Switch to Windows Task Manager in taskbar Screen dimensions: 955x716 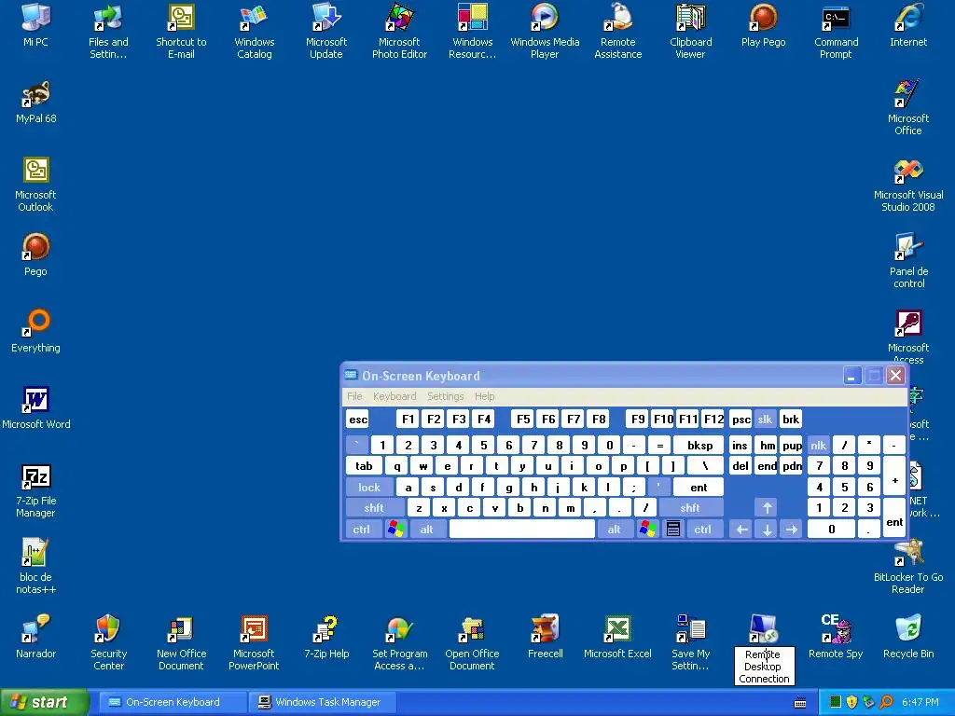[322, 702]
